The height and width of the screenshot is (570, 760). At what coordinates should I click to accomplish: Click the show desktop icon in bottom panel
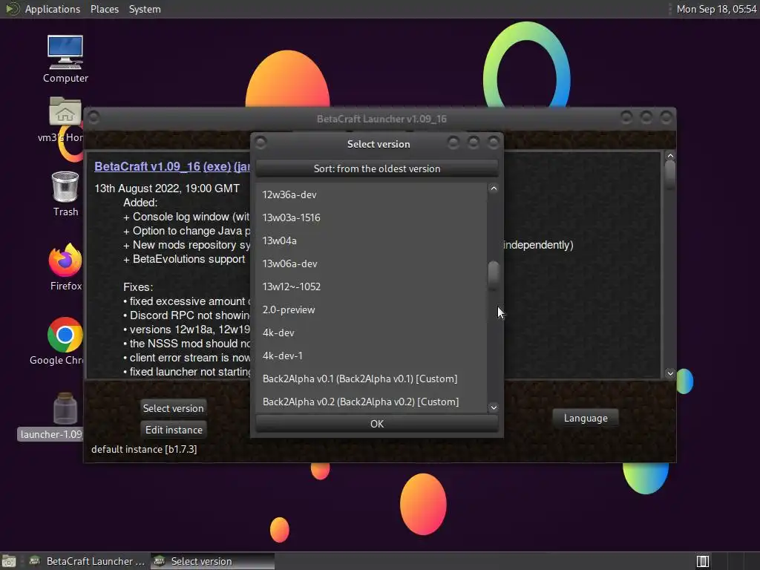[9, 561]
